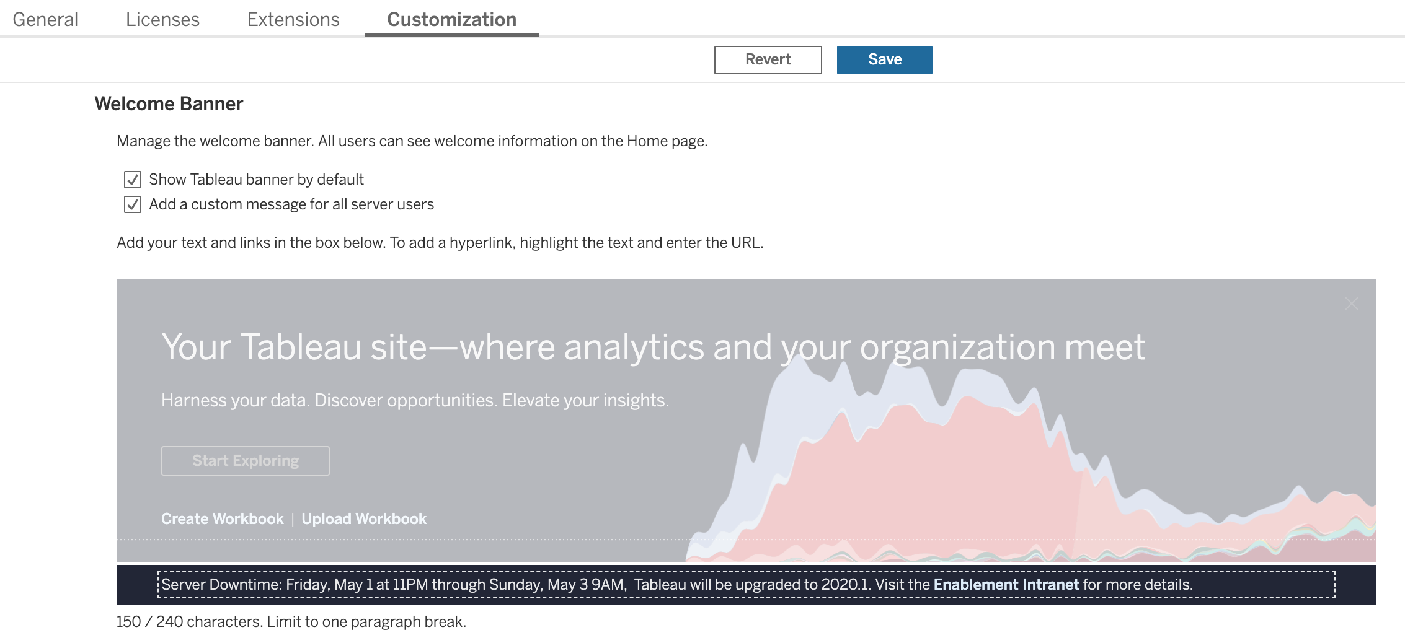
Task: Click the Enablement Intranet hyperlink
Action: pos(1006,584)
